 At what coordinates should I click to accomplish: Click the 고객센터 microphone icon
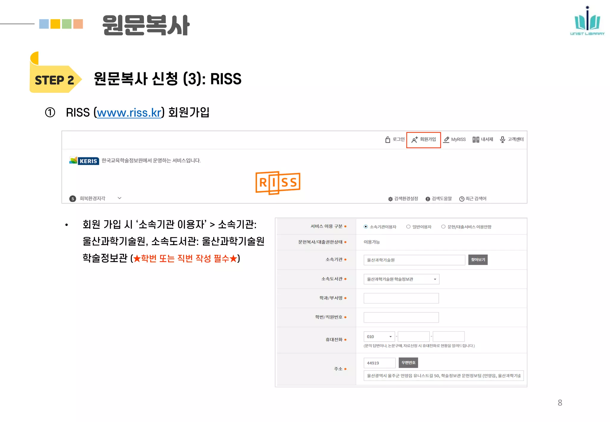[502, 140]
